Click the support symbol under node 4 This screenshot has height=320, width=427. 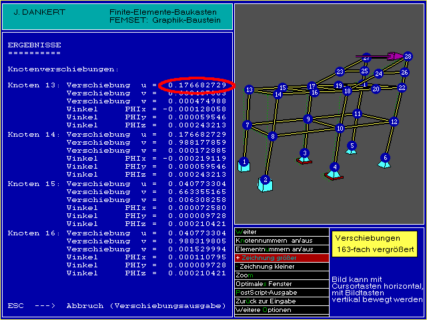coord(334,175)
